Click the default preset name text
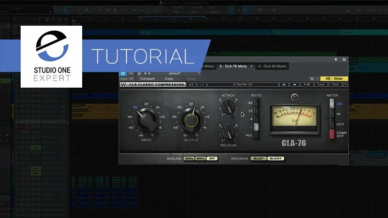This screenshot has height=218, width=388. [174, 73]
